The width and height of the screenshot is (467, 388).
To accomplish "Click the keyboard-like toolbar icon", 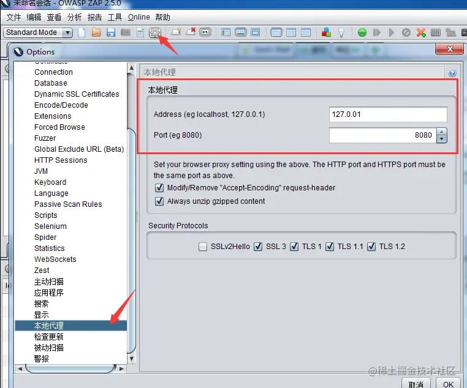I will pyautogui.click(x=435, y=32).
